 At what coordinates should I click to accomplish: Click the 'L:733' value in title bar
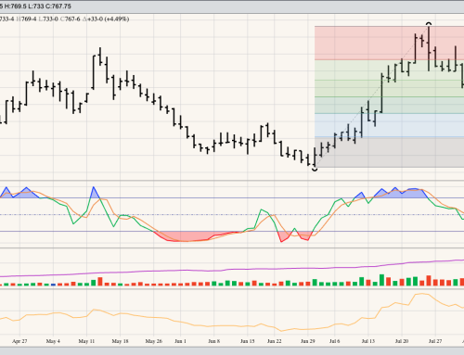(x=35, y=6)
